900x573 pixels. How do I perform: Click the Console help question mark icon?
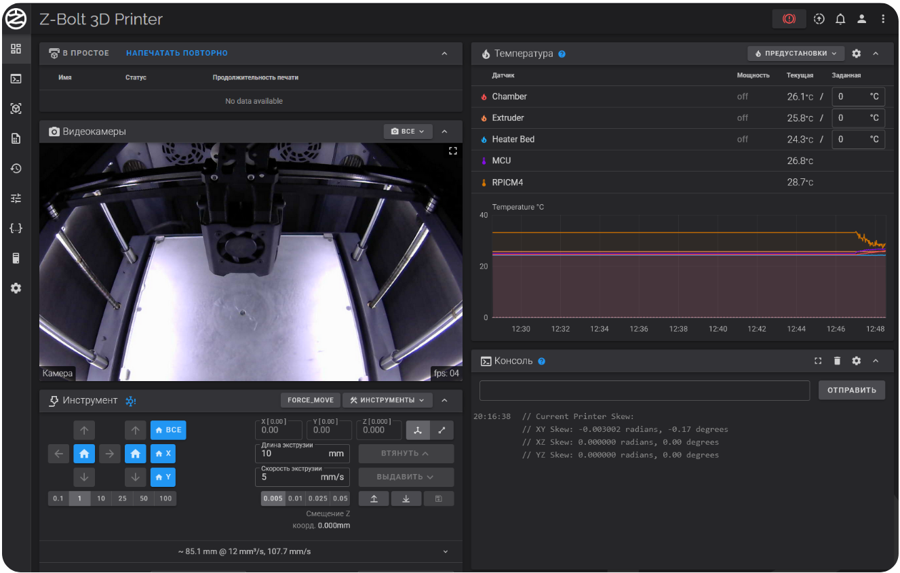pos(541,361)
